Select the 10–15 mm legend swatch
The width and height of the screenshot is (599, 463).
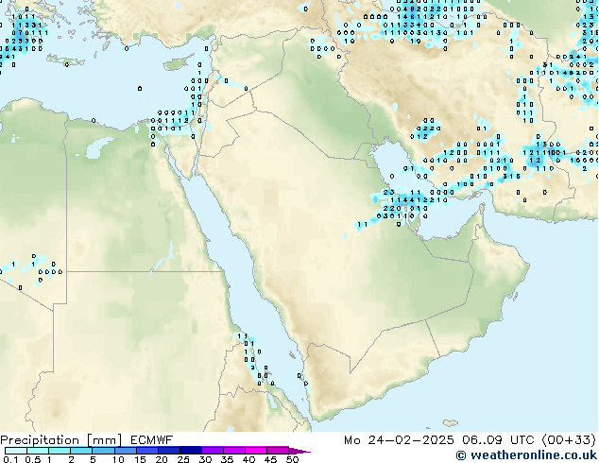(126, 451)
